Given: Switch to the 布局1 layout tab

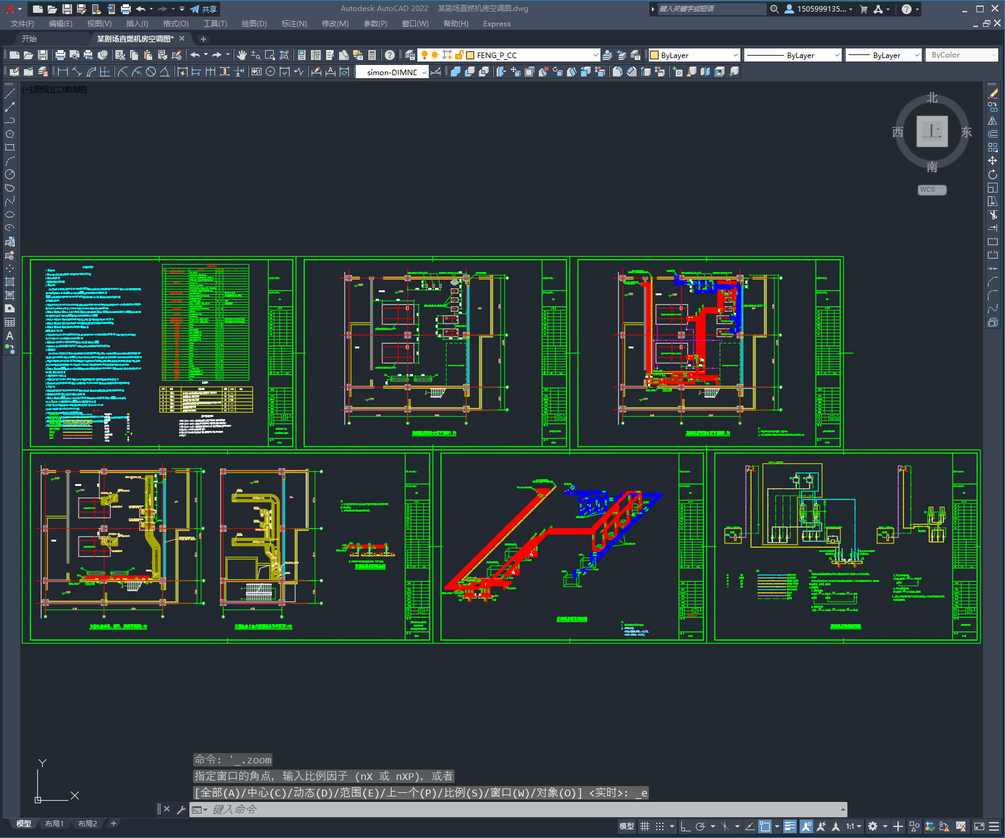Looking at the screenshot, I should point(54,823).
